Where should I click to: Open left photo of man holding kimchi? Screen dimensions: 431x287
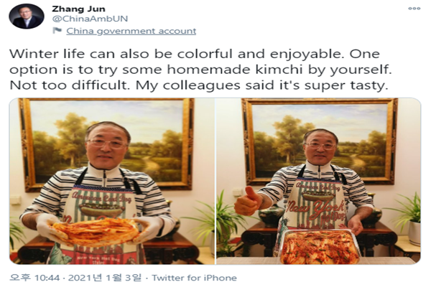pyautogui.click(x=112, y=181)
